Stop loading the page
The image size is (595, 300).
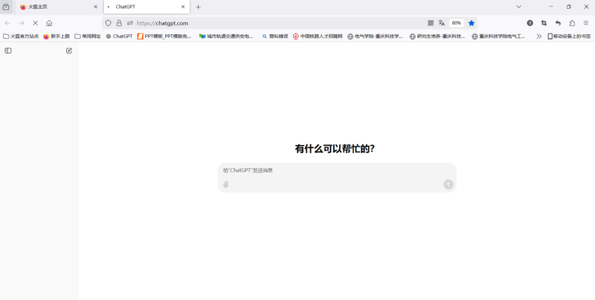pyautogui.click(x=35, y=23)
